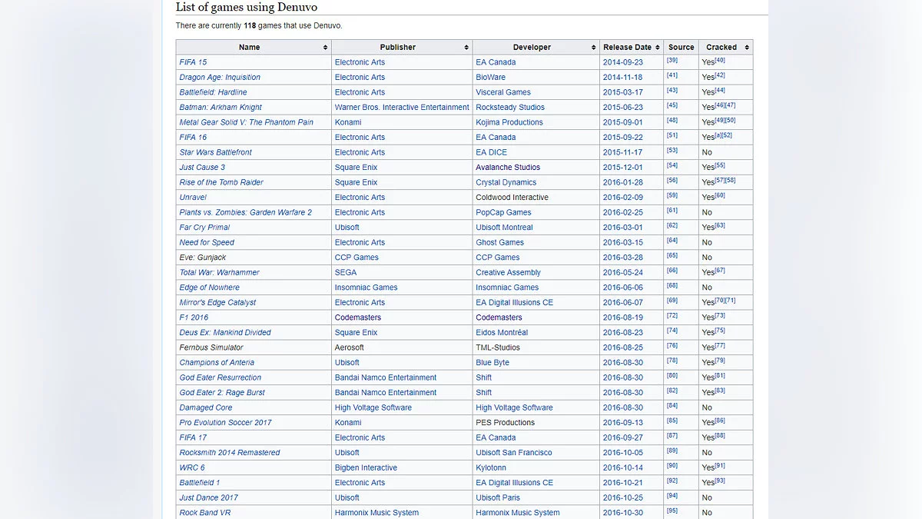Click Warner Bros. Interactive Entertainment publisher link
922x519 pixels.
[x=402, y=108]
